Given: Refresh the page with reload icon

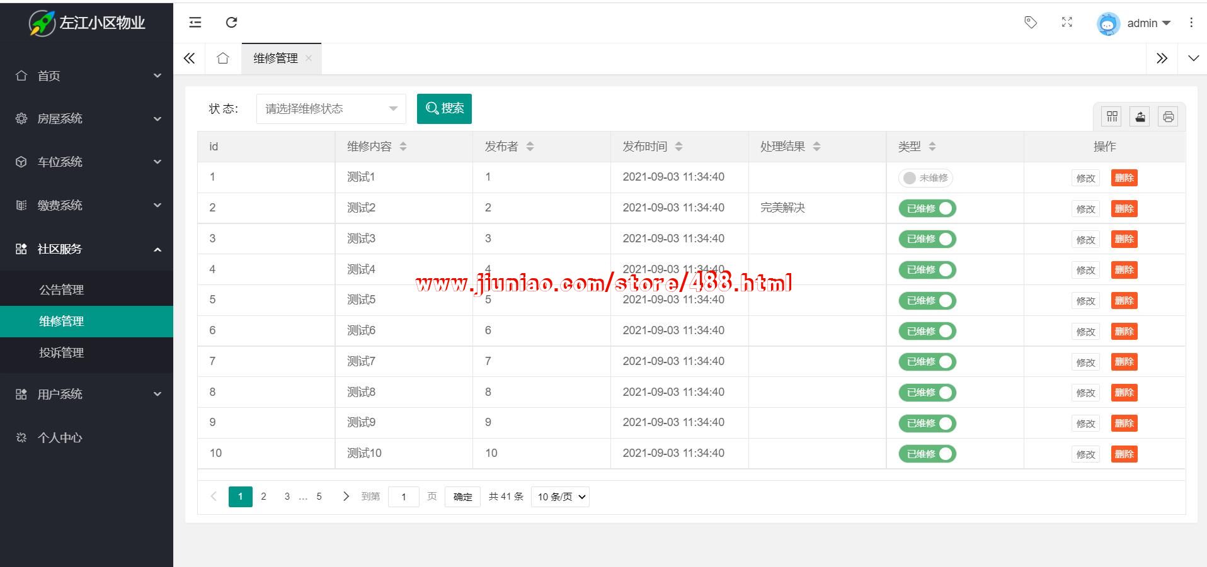Looking at the screenshot, I should point(232,23).
